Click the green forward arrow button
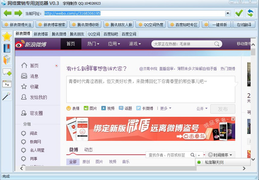This screenshot has width=259, height=180. 18,13
